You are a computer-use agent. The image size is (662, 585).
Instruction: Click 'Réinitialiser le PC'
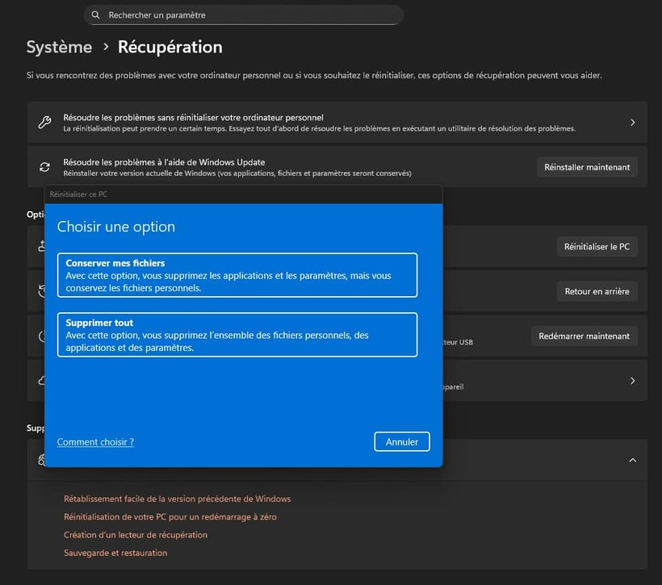[597, 246]
